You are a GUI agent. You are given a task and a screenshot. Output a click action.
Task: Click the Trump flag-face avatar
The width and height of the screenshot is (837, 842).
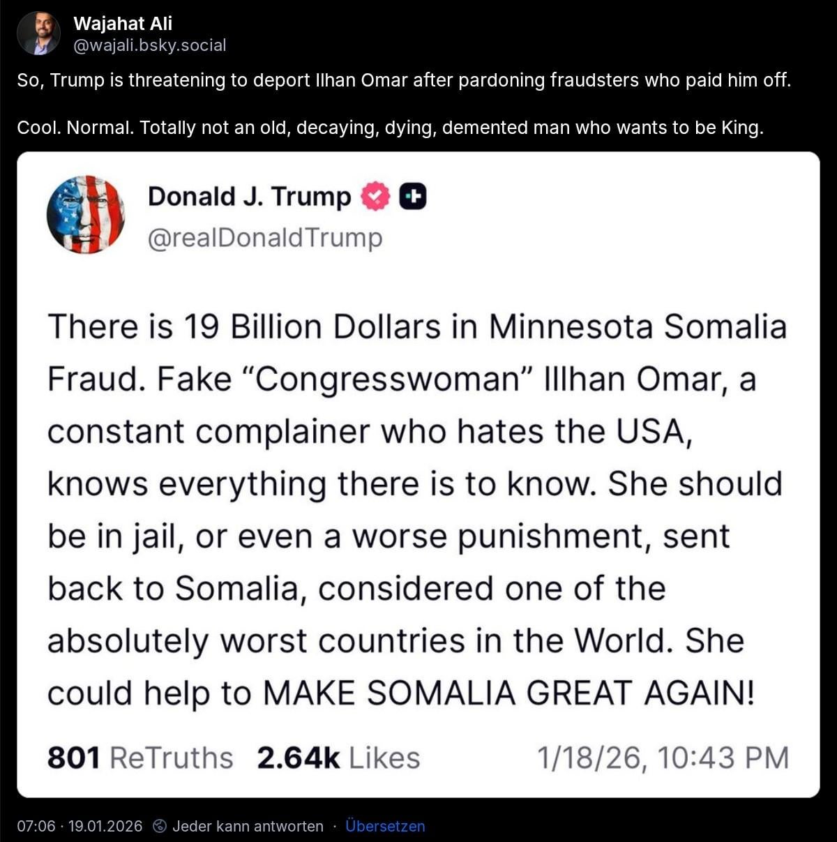click(86, 214)
